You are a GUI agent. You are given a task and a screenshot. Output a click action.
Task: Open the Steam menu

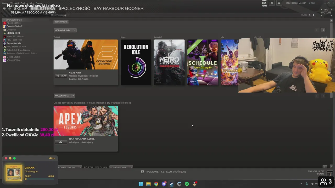click(5, 3)
